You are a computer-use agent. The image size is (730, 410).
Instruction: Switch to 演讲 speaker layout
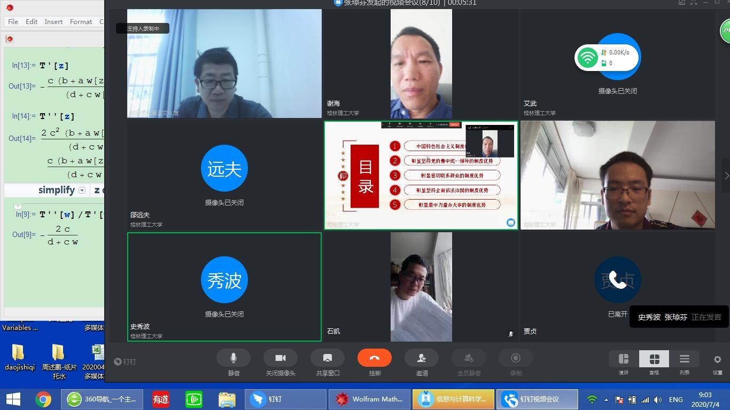[x=624, y=359]
